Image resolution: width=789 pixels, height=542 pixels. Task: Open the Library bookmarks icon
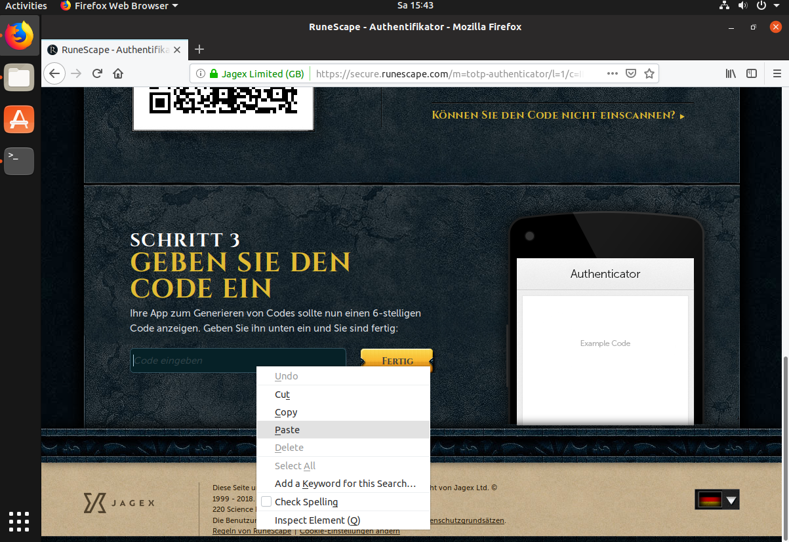pos(731,73)
